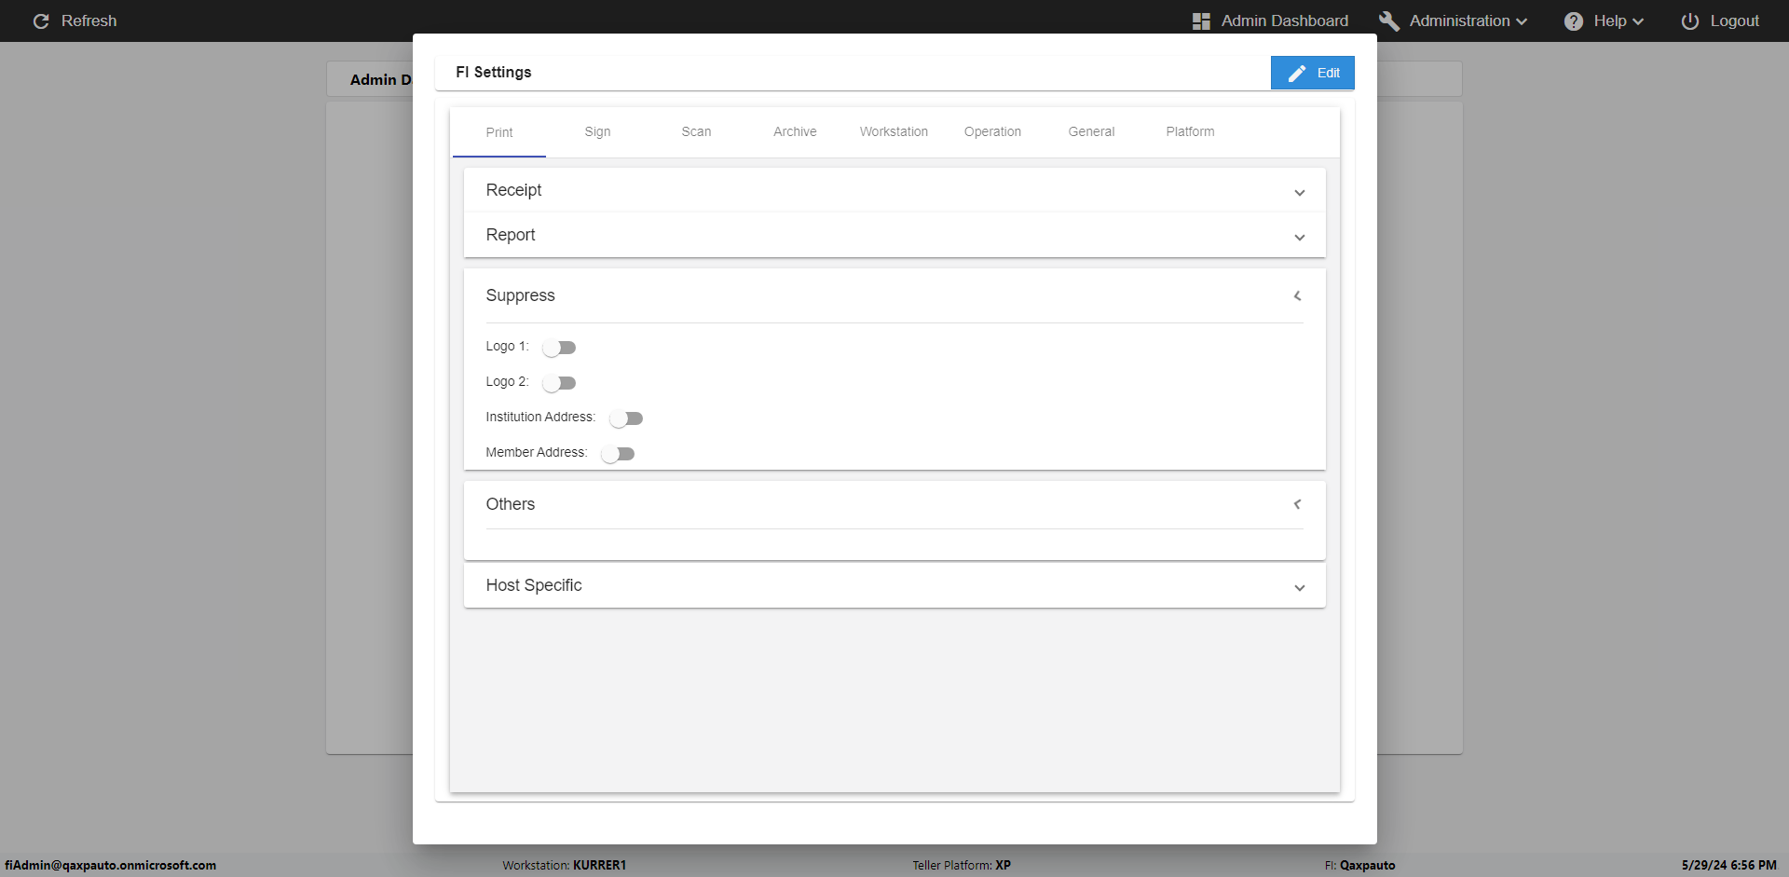The width and height of the screenshot is (1789, 877).
Task: Enable Member Address suppression switch
Action: tap(618, 454)
